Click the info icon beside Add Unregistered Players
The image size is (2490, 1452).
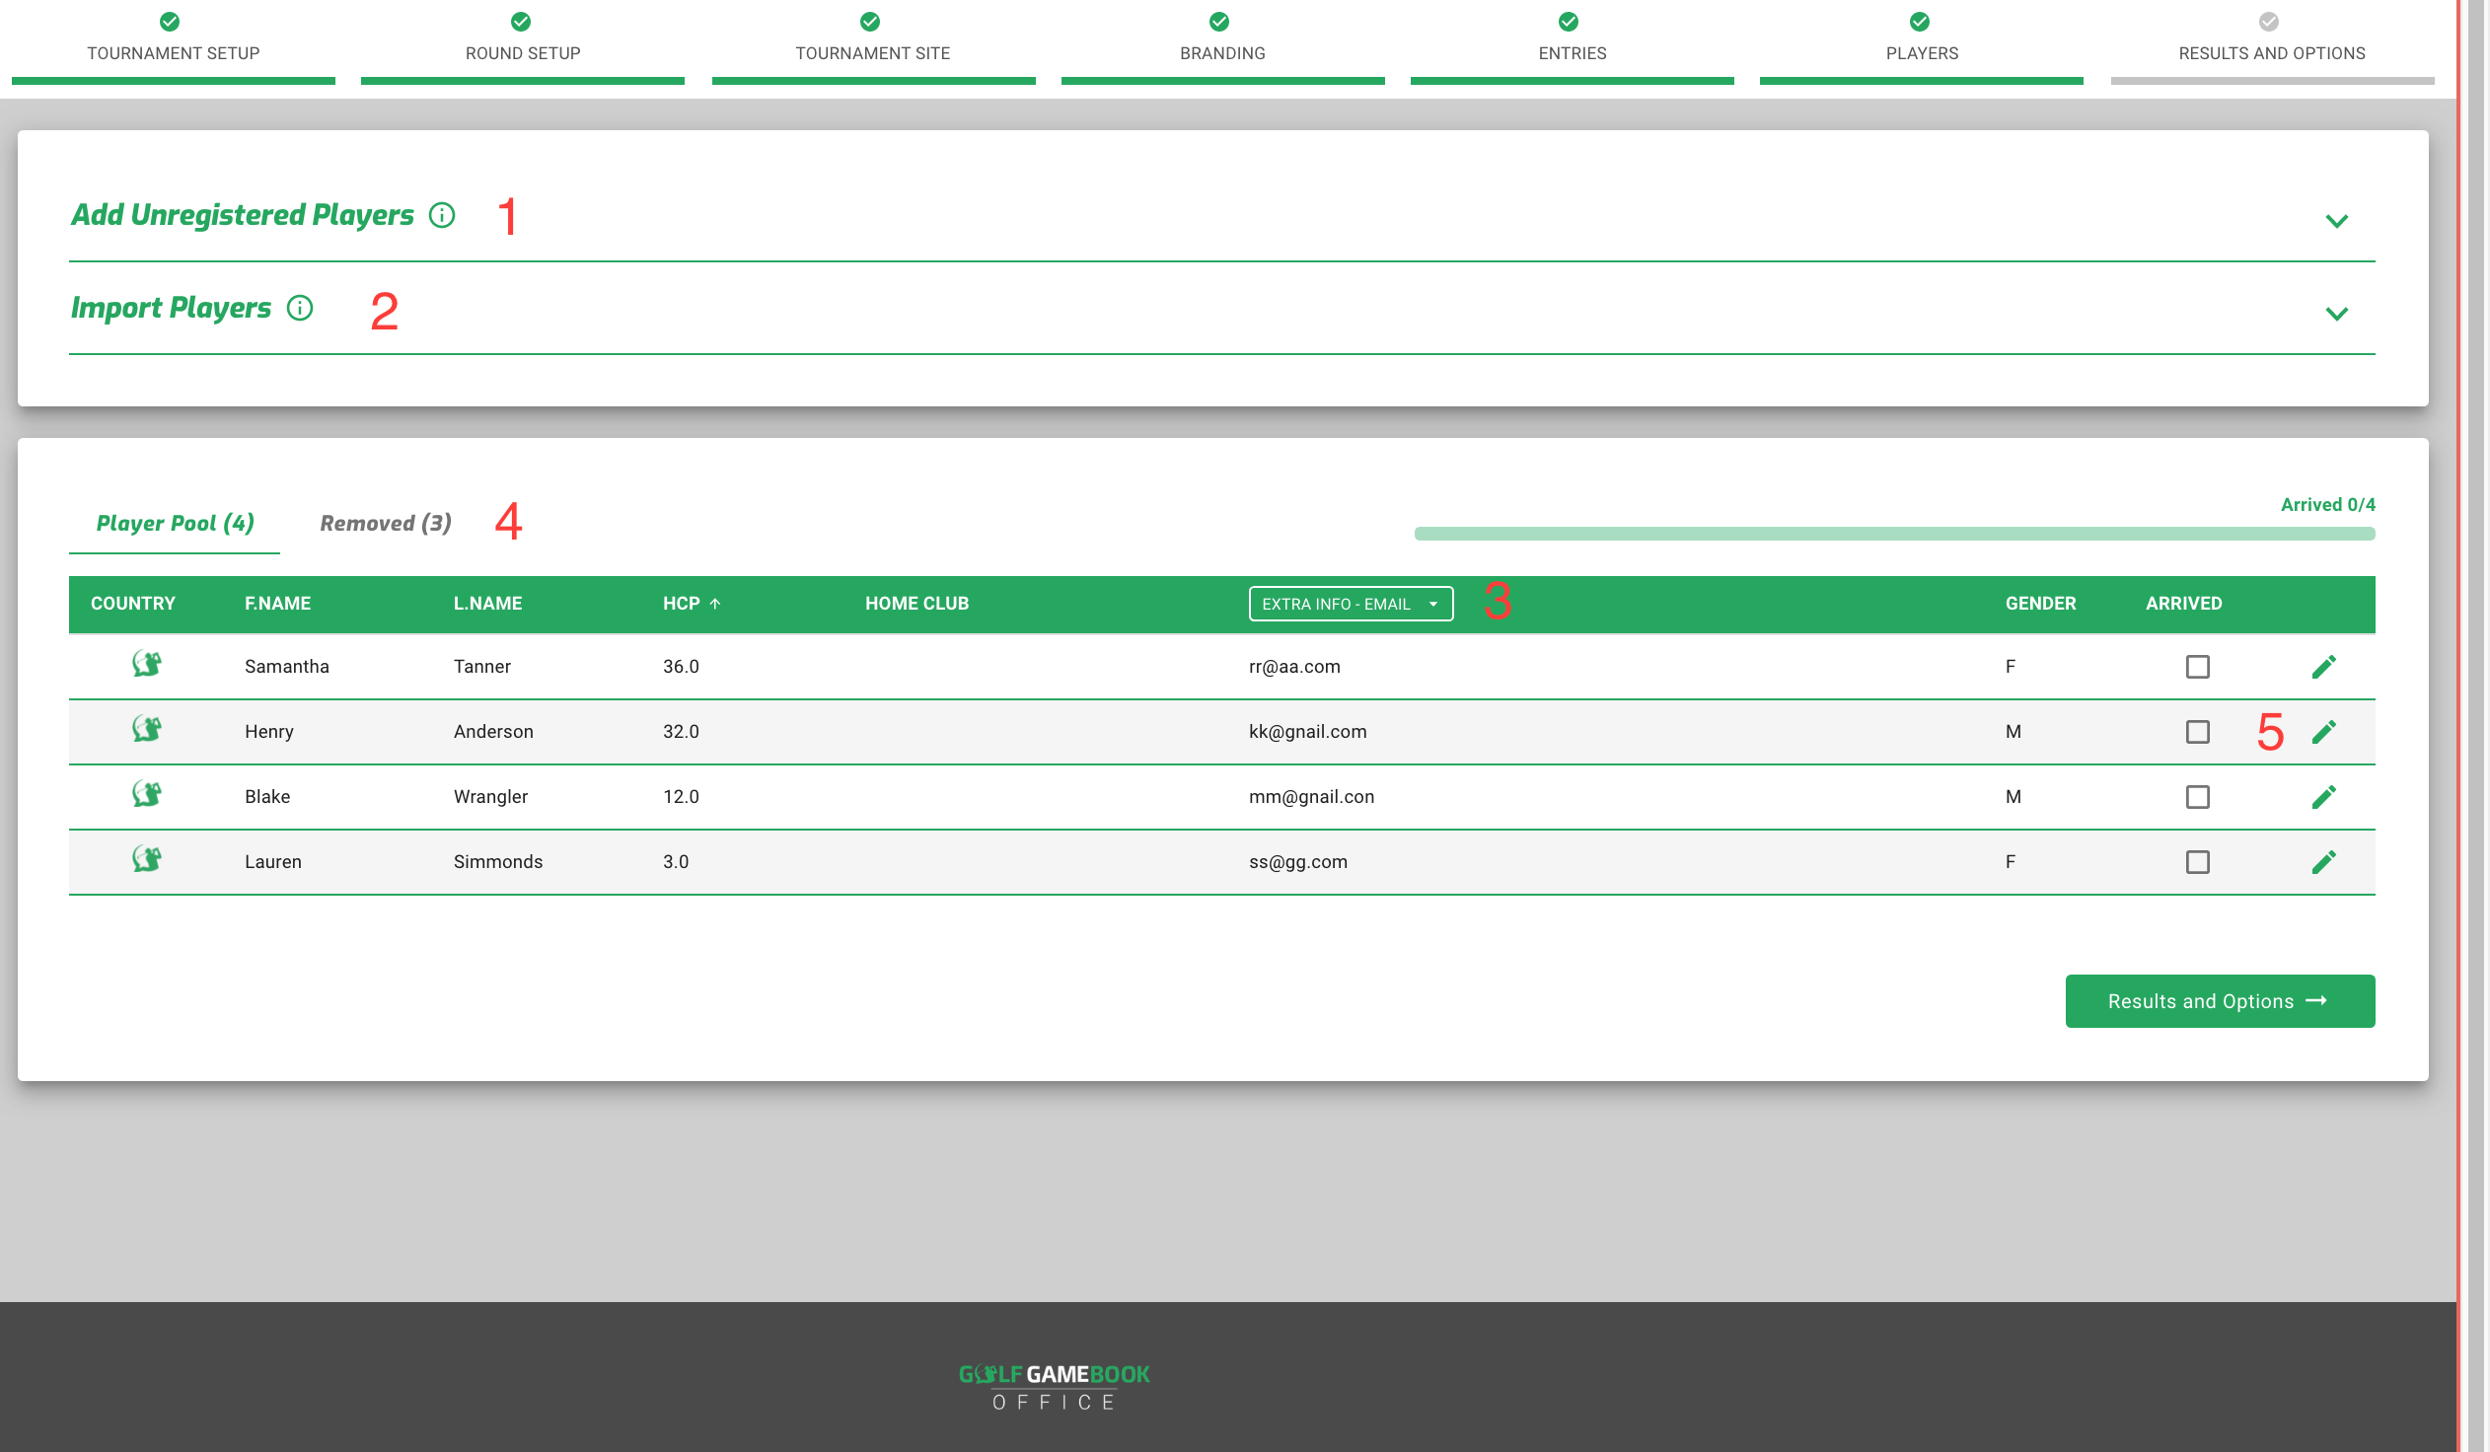click(443, 215)
